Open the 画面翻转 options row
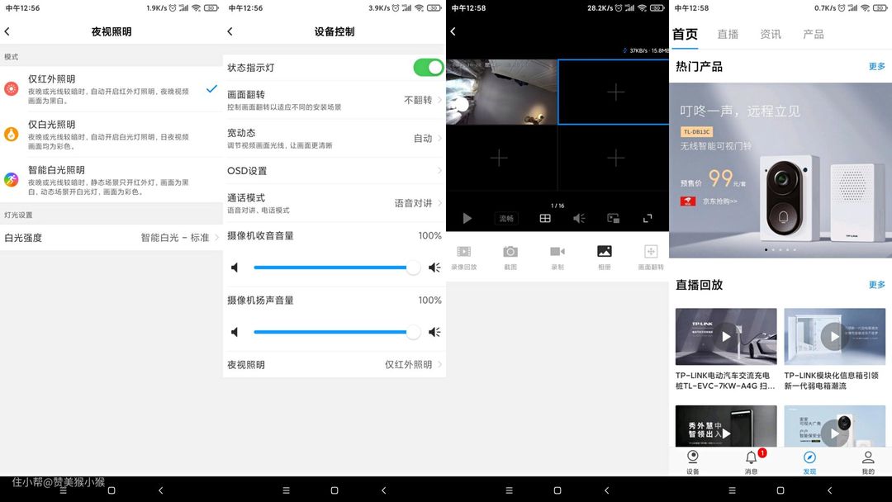This screenshot has height=502, width=892. click(x=334, y=100)
